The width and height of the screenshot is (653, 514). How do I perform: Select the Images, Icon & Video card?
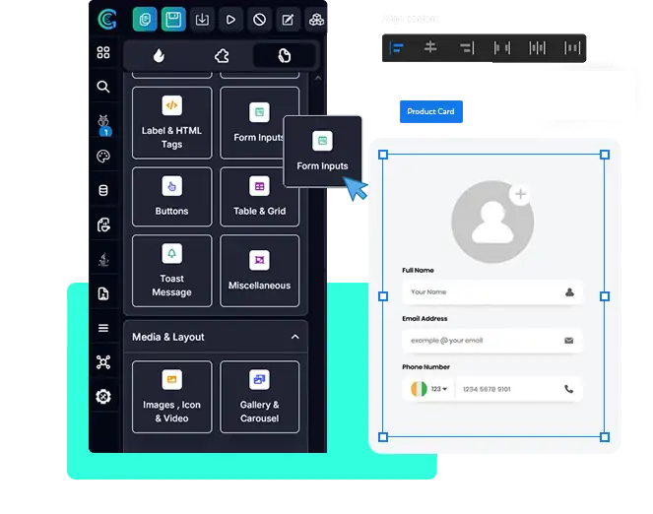[171, 397]
